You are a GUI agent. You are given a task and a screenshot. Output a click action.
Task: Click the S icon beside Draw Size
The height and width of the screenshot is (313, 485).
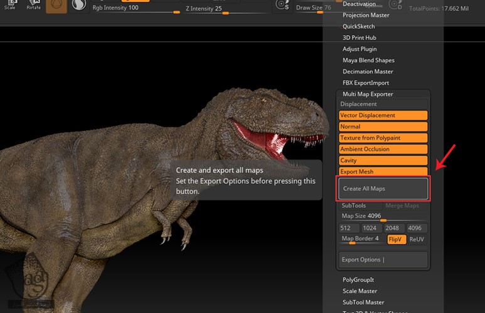(x=283, y=6)
